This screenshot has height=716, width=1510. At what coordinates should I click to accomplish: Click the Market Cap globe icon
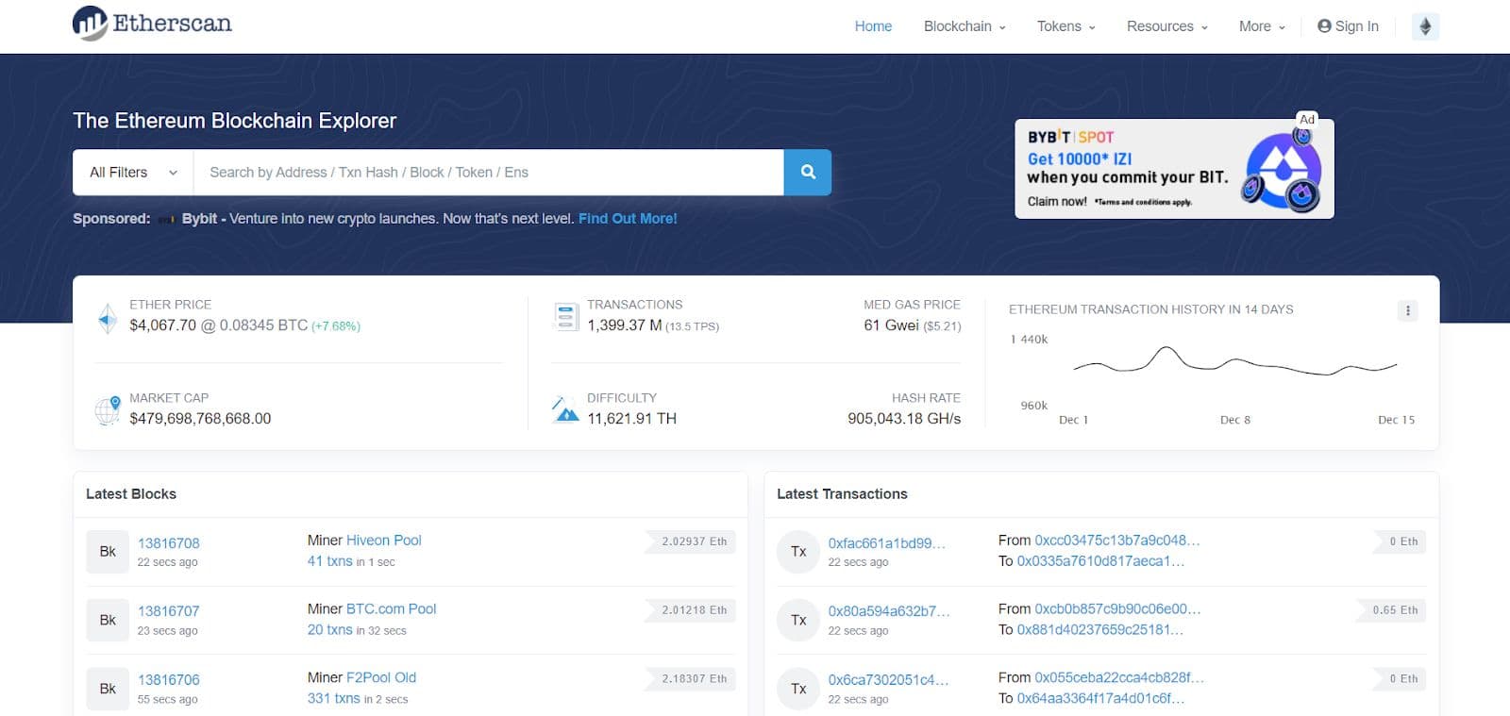pyautogui.click(x=108, y=410)
